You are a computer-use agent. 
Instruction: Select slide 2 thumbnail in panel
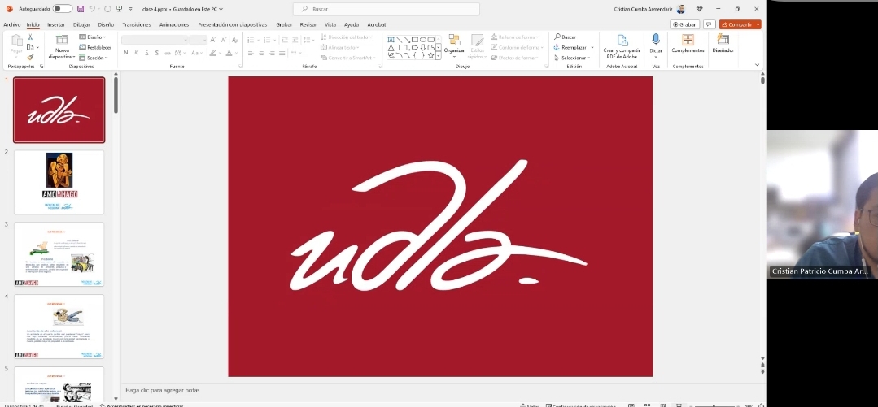click(59, 182)
